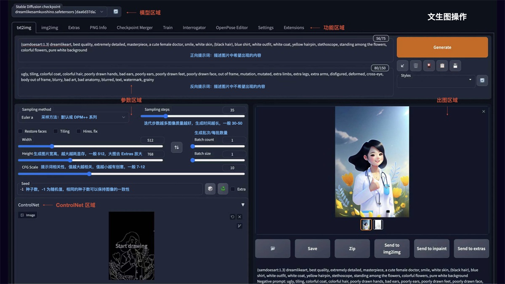Screen dimensions: 505x284
Task: Open the Sampling method dropdown
Action: point(72,117)
